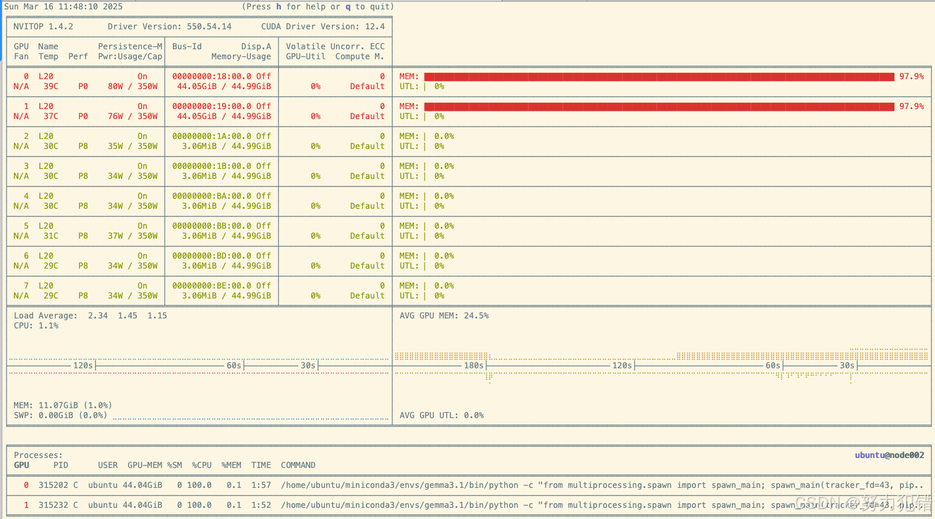
Task: Click GPU 1 bus ID 00000000:19:00.0
Action: [x=211, y=106]
